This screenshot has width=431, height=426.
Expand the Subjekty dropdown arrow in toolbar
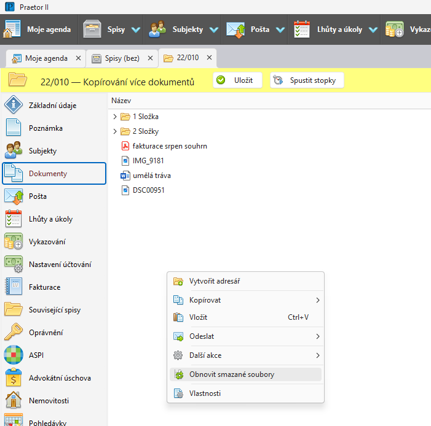coord(214,29)
